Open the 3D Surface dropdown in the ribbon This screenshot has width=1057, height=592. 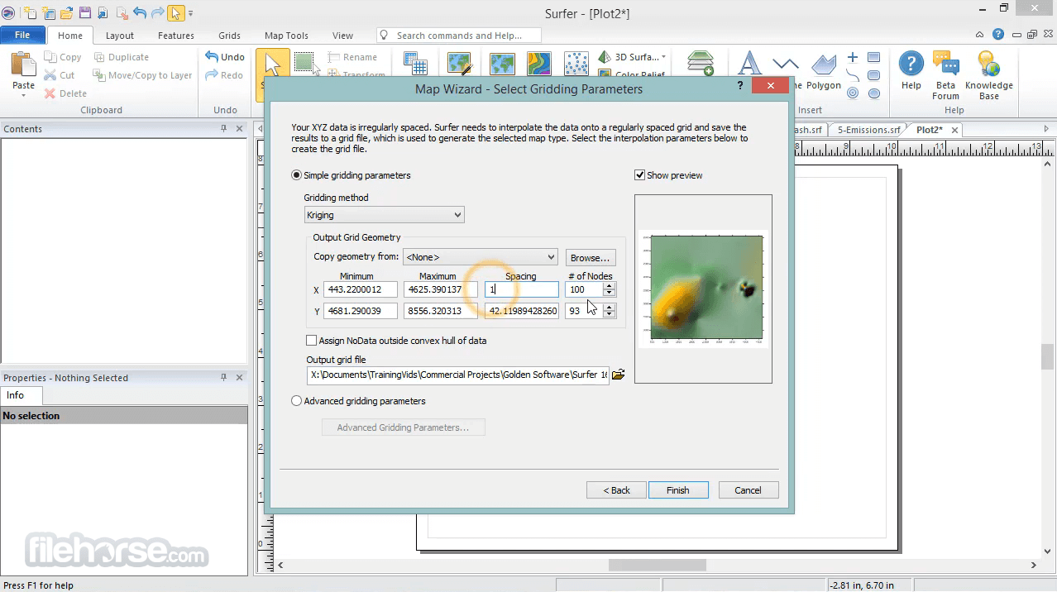pyautogui.click(x=631, y=57)
